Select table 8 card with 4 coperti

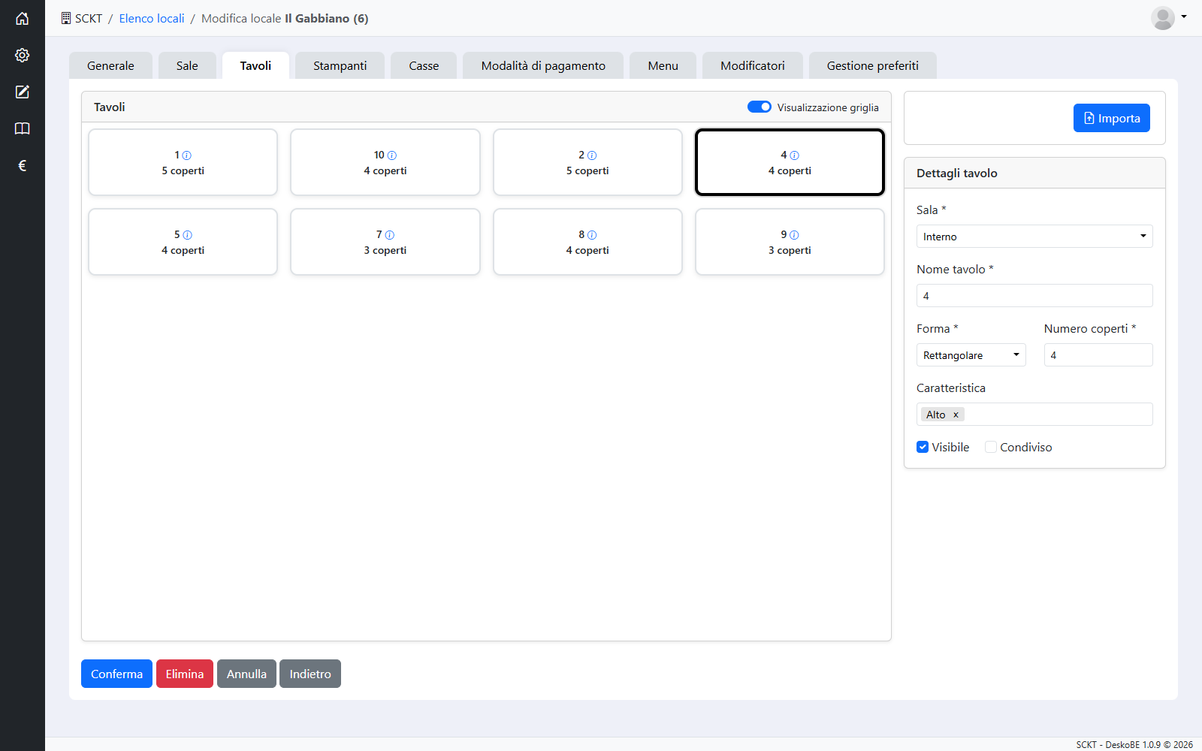pos(587,242)
